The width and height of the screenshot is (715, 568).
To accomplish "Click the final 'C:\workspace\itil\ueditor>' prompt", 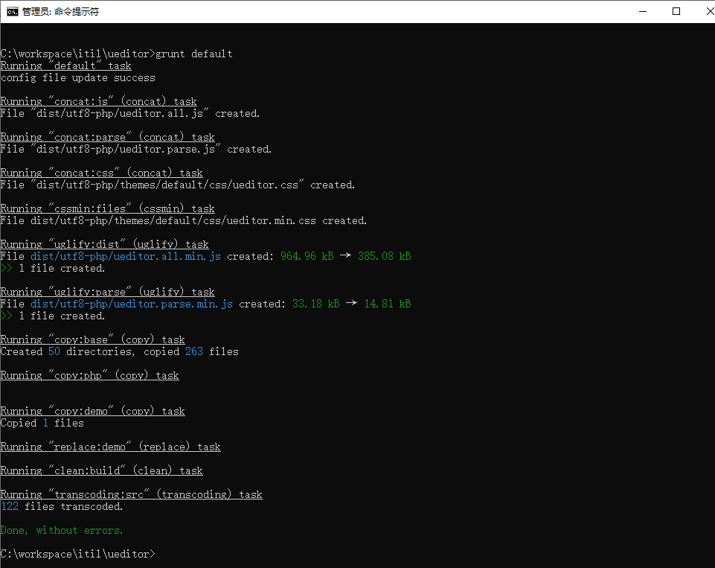I will point(77,554).
